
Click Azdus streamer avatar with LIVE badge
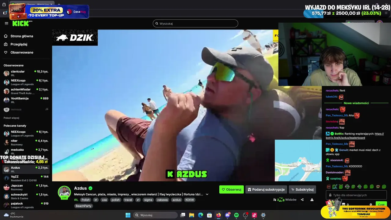(64, 193)
